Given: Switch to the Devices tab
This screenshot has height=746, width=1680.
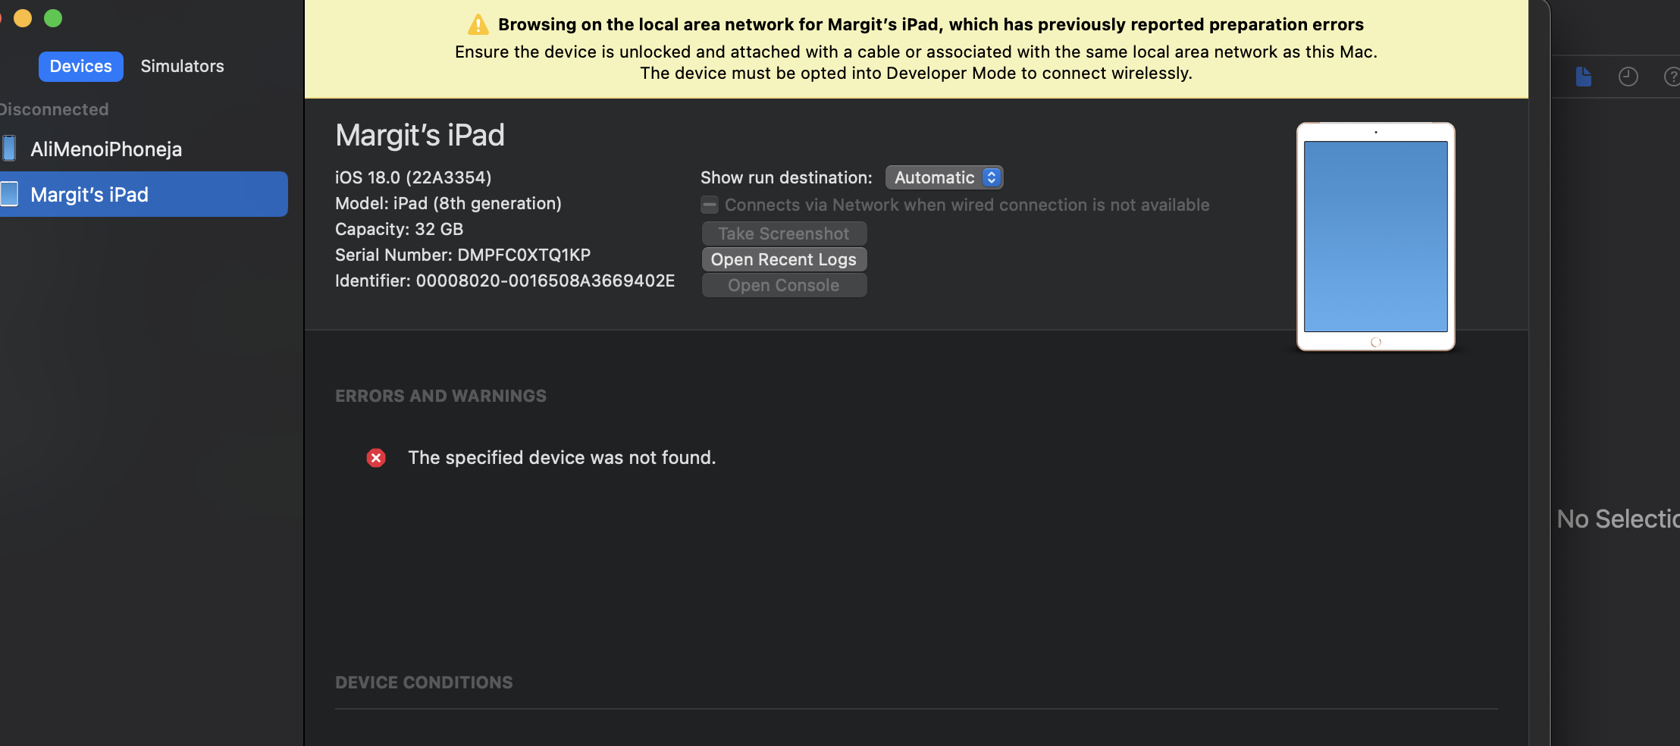Looking at the screenshot, I should click(x=81, y=66).
